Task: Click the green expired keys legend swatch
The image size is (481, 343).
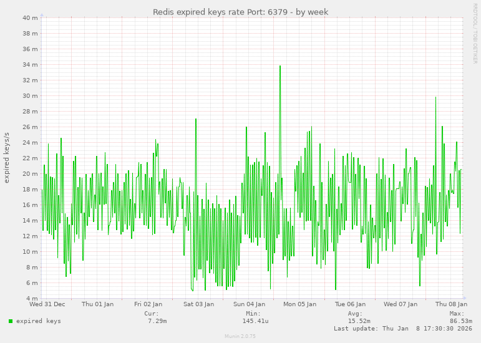Action: click(11, 321)
